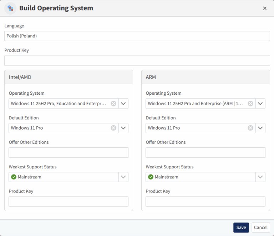Focus the top-level Product Key input
The height and width of the screenshot is (236, 274).
pyautogui.click(x=137, y=61)
